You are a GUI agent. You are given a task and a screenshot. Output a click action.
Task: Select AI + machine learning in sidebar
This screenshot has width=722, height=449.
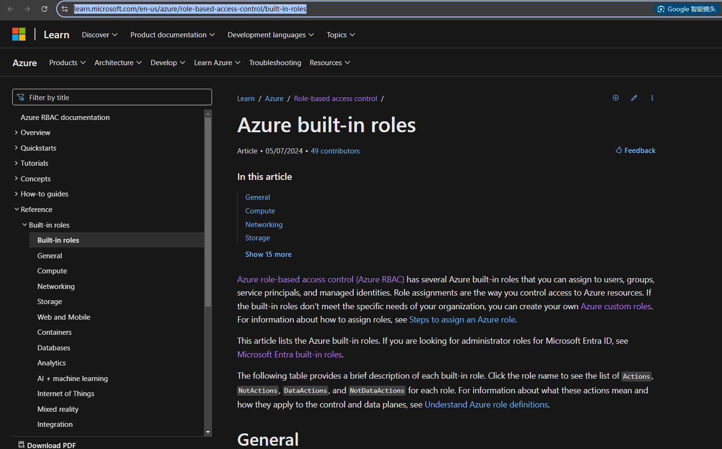click(x=73, y=379)
